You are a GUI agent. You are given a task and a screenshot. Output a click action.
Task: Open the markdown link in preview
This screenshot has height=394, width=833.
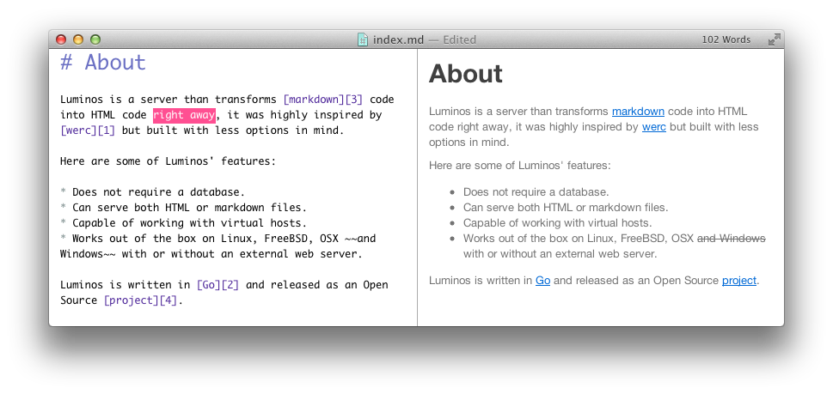click(x=638, y=112)
